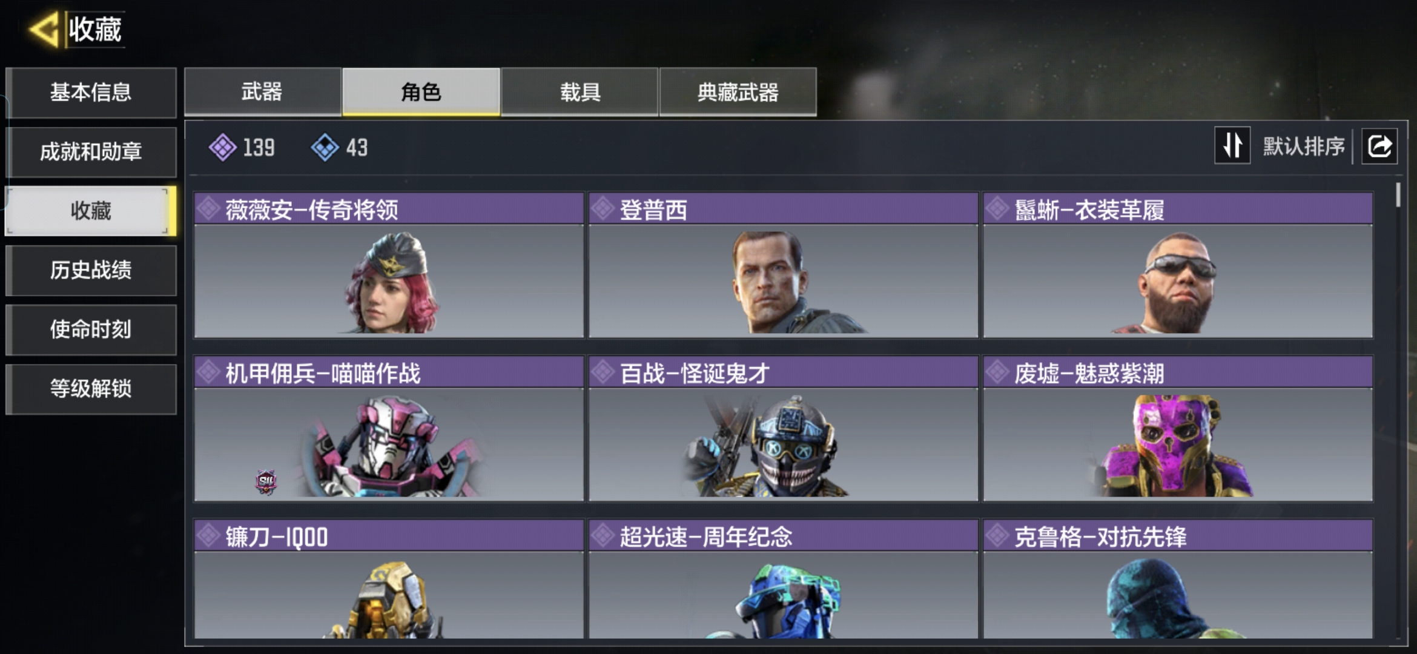Screen dimensions: 1417x654
Task: Go to 成就和勋章 section
Action: [x=91, y=151]
